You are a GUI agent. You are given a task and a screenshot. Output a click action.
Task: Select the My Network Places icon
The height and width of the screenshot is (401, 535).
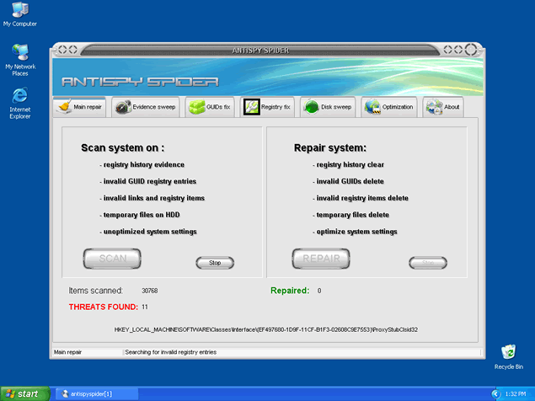pyautogui.click(x=19, y=52)
